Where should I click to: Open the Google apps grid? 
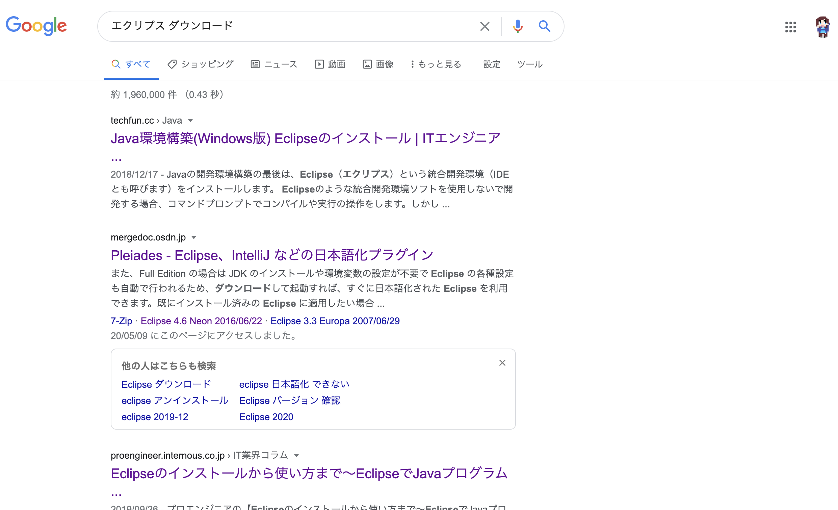(x=790, y=27)
